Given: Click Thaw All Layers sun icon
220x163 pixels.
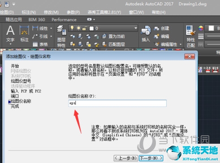Looking at the screenshot, I should (88, 44).
